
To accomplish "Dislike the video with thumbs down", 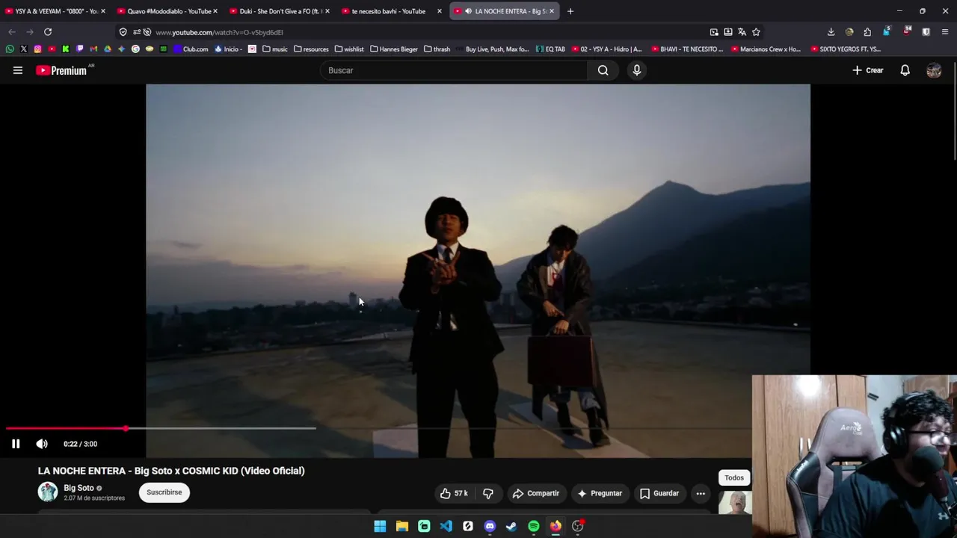I will tap(488, 493).
